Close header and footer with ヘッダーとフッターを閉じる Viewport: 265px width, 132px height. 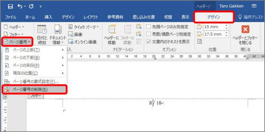(x=245, y=35)
